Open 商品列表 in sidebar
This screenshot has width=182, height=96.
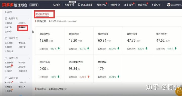22,63
